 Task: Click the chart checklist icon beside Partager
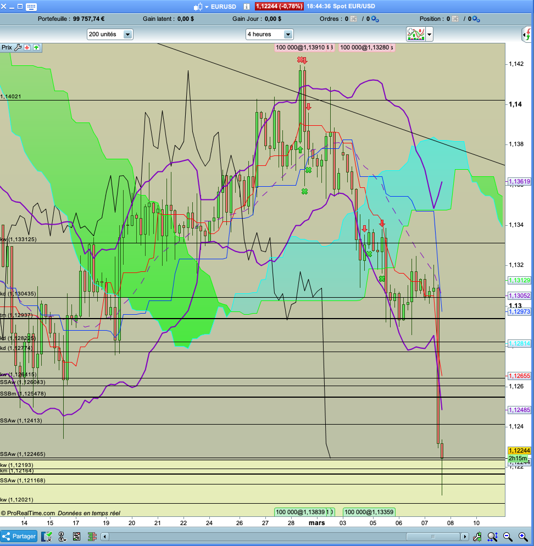point(47,537)
